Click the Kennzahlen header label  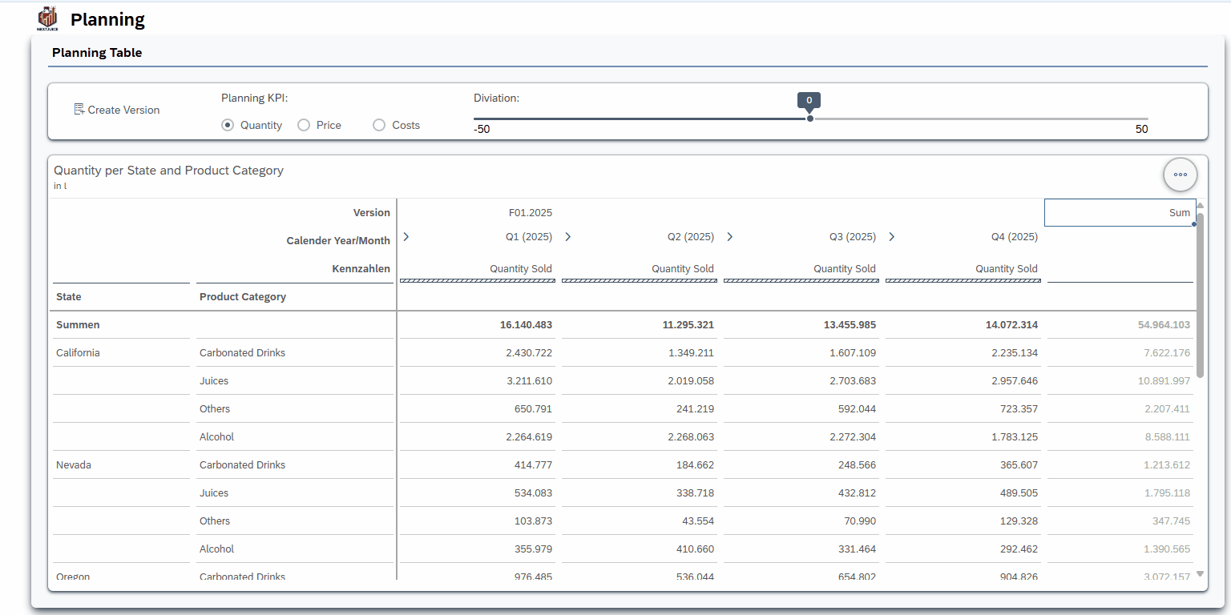361,269
